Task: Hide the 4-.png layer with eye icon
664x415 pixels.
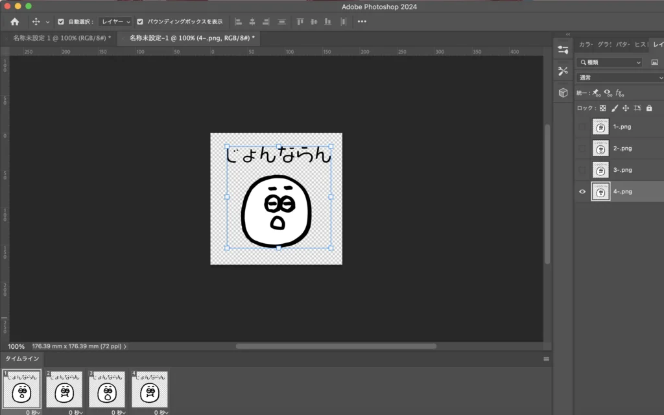Action: pyautogui.click(x=582, y=192)
